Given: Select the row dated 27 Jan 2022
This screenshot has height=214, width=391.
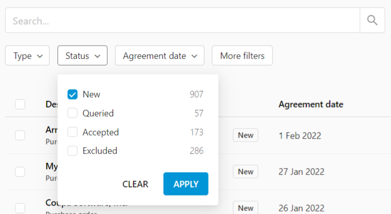Looking at the screenshot, I should coord(20,172).
